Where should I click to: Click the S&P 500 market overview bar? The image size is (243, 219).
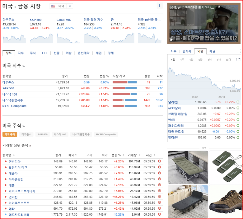[125, 88]
